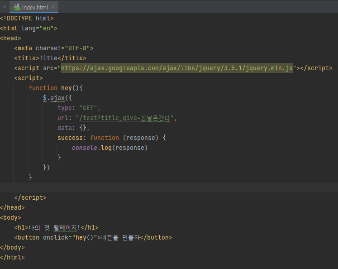338x269 pixels.
Task: Click the <title>Title</title> line
Action: [x=50, y=58]
